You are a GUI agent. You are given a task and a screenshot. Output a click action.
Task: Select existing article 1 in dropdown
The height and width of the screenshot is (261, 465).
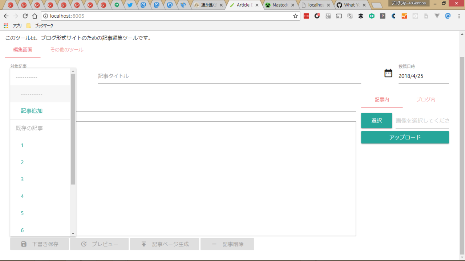40,145
